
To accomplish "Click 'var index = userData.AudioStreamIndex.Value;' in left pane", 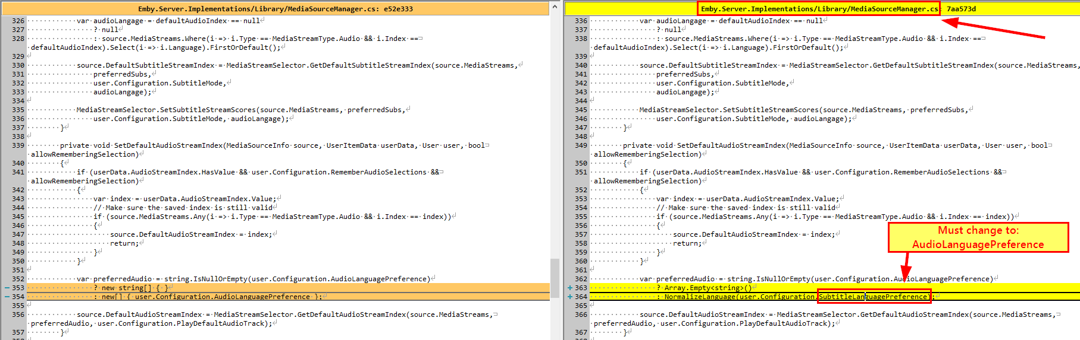I will coord(185,199).
